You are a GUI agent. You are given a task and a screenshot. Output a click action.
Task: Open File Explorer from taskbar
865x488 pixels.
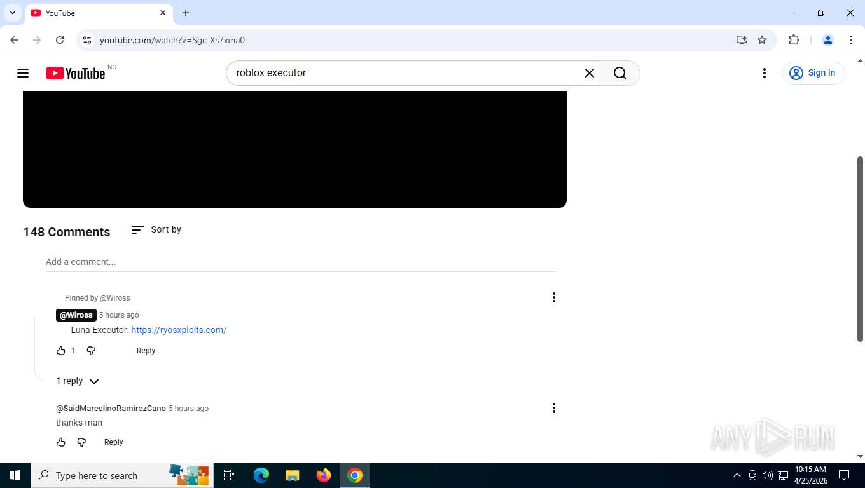click(292, 475)
